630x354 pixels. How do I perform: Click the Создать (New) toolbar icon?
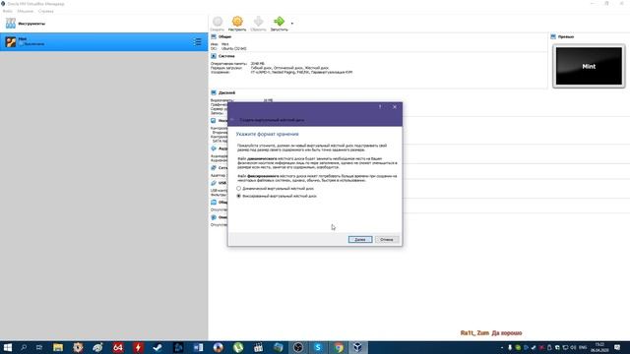218,22
